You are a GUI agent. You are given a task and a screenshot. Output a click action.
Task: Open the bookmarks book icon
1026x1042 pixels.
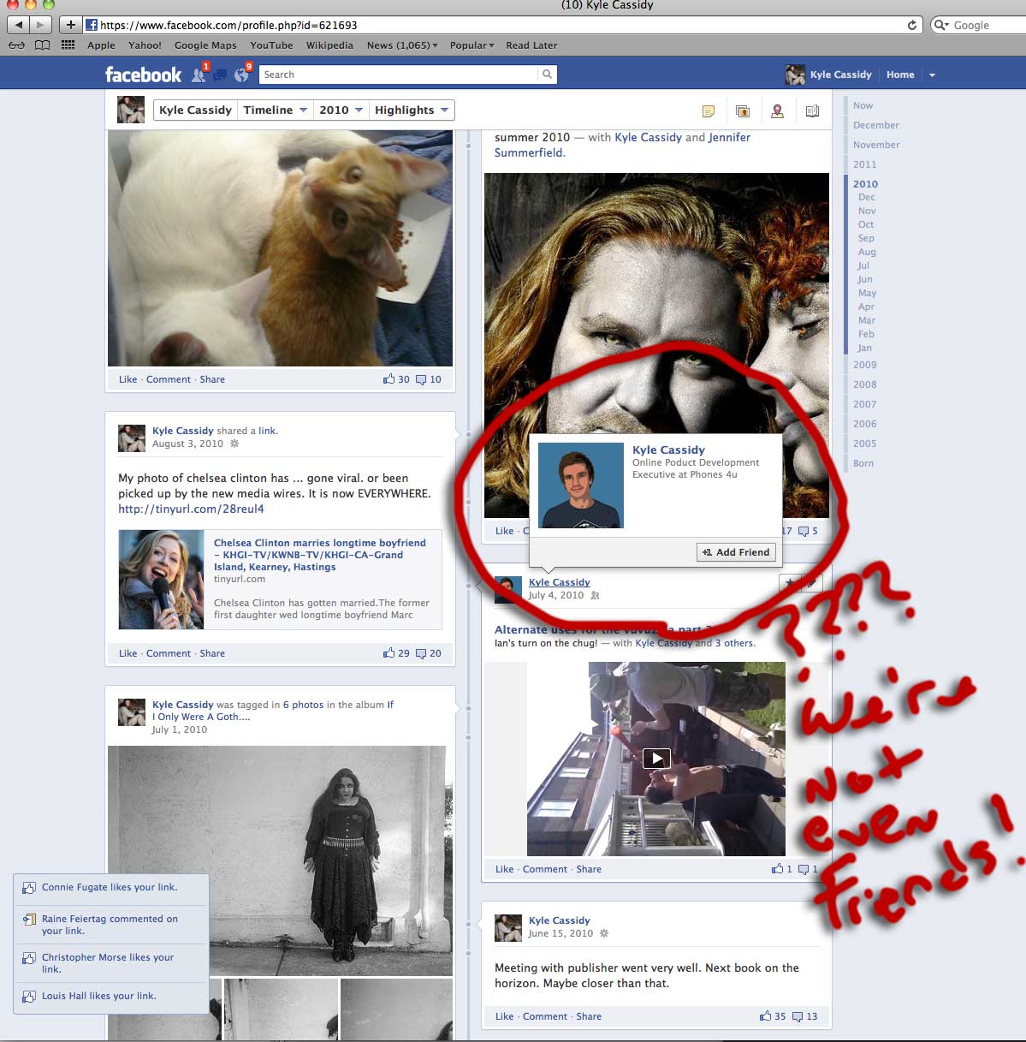[x=42, y=45]
